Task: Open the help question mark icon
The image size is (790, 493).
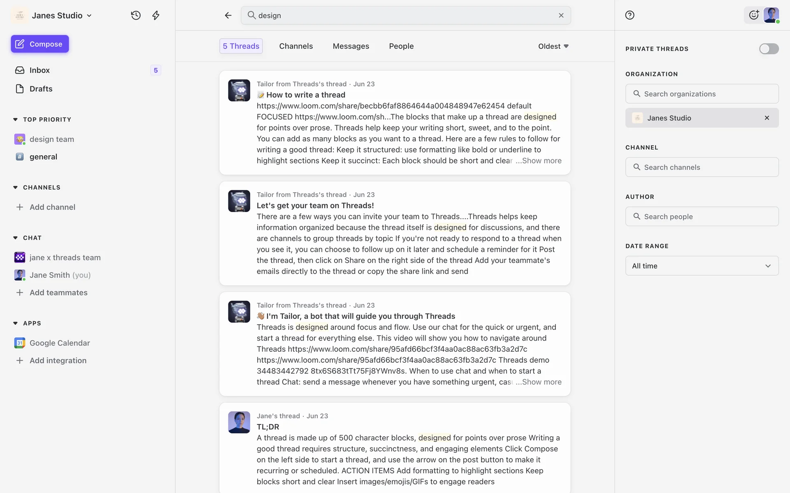Action: 630,15
